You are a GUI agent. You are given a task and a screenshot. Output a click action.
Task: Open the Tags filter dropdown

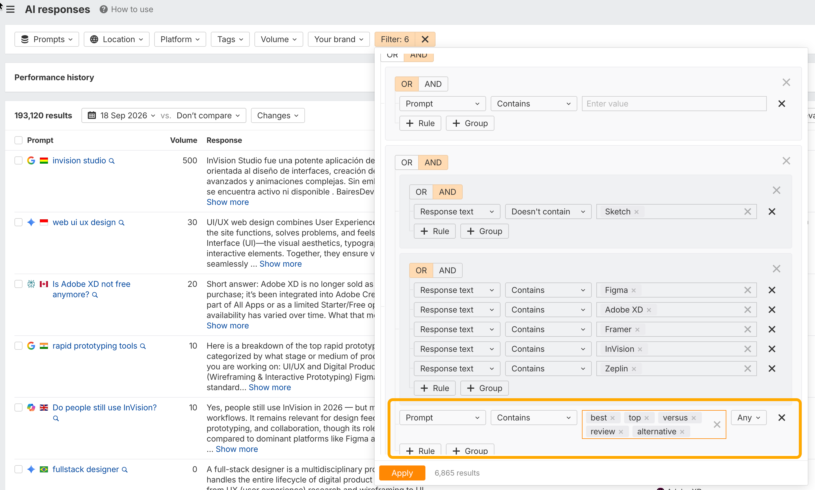tap(230, 39)
